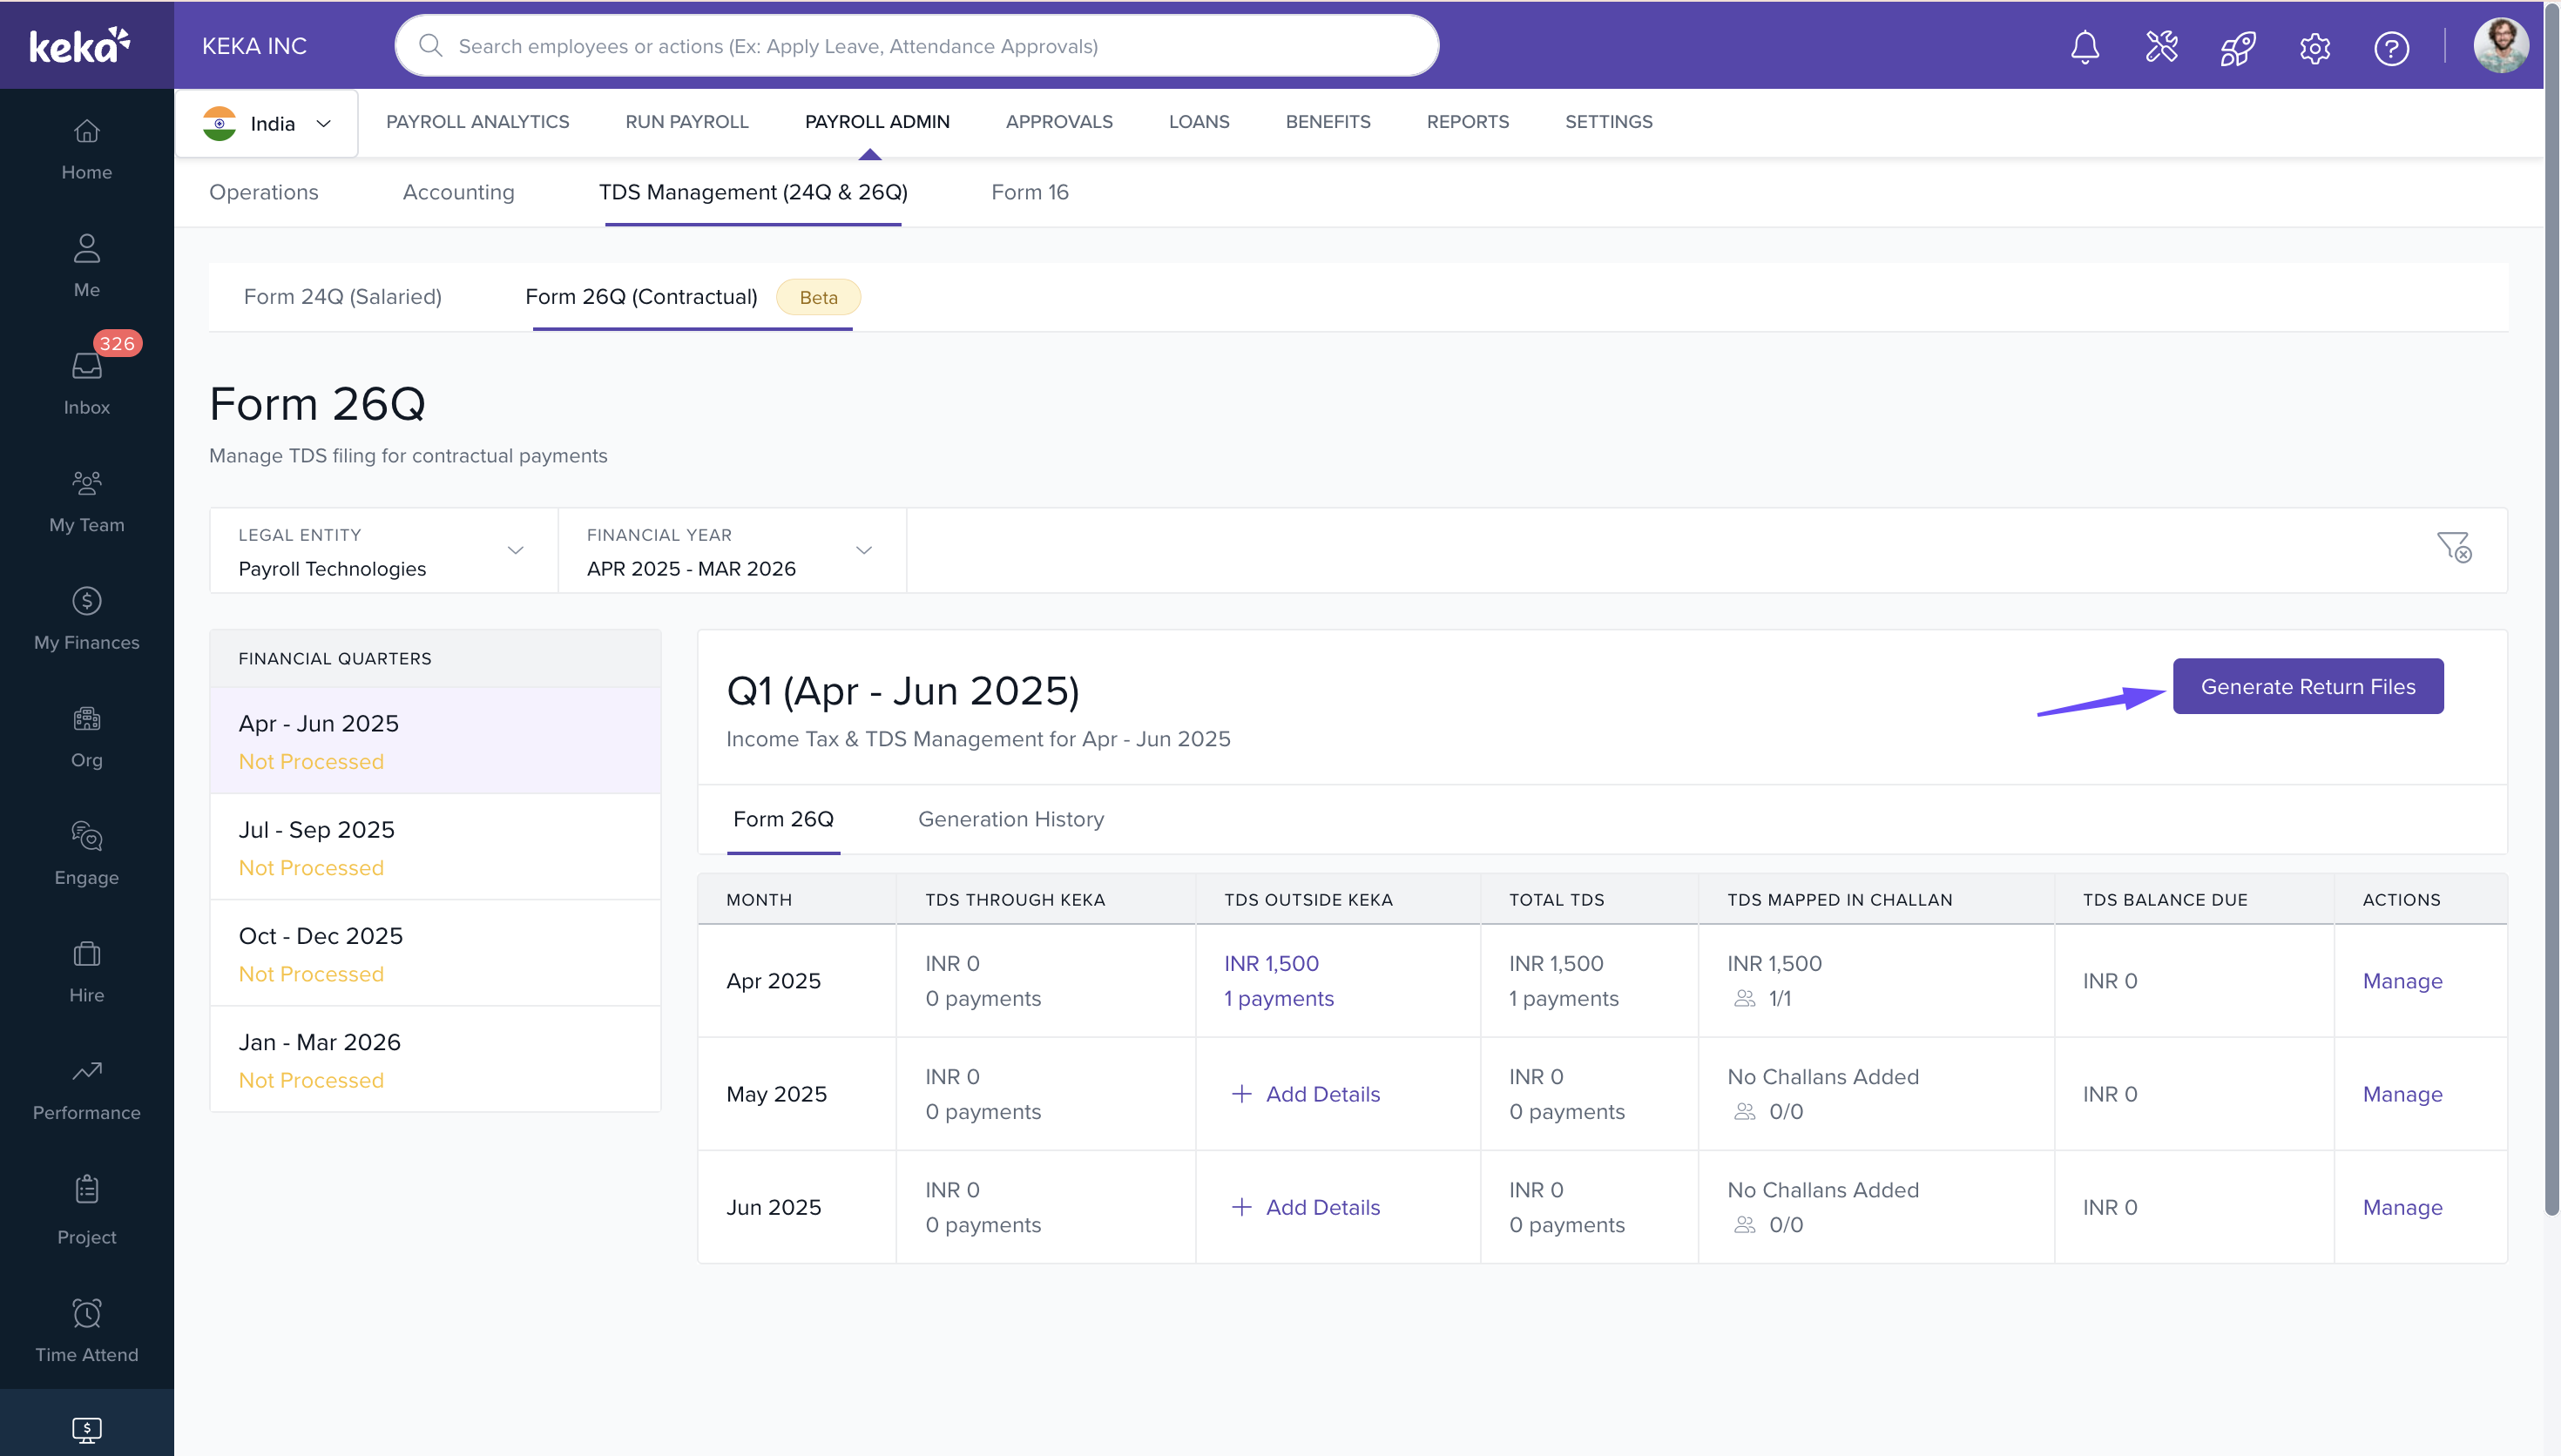The width and height of the screenshot is (2561, 1456).
Task: Go to Inbox in the sidebar
Action: (x=87, y=381)
